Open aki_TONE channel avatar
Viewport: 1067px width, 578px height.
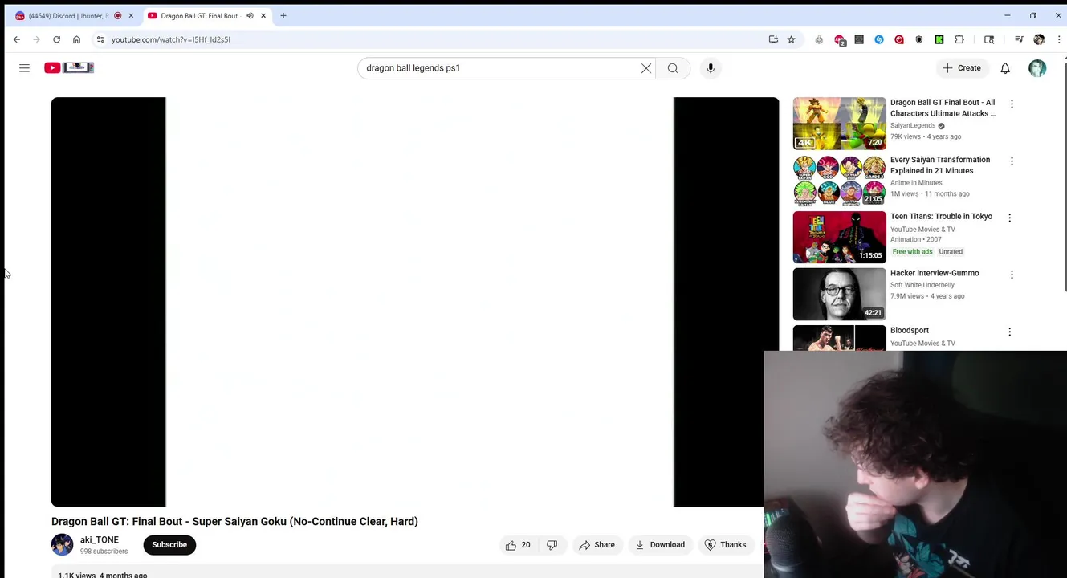click(62, 545)
